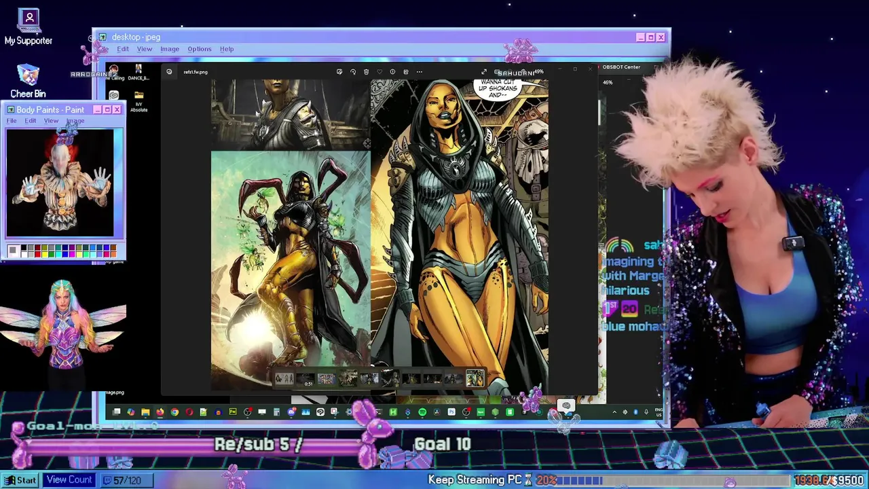Open the three-dots more menu in photo viewer

point(419,72)
